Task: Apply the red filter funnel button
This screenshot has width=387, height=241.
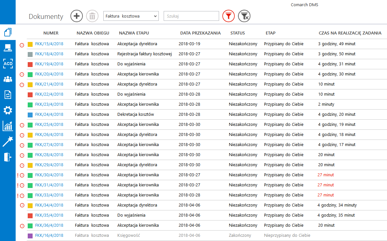Action: click(x=229, y=16)
